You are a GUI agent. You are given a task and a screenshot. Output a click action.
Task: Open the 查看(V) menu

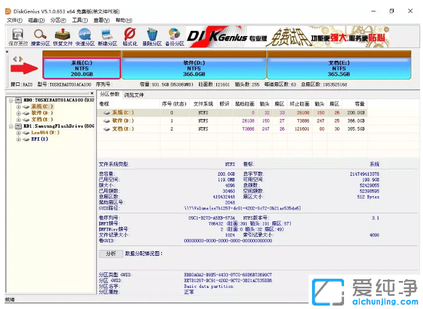pos(101,20)
